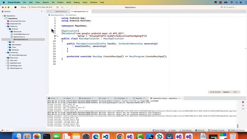This screenshot has height=139, width=247.
Task: Select the Application Output - MapsDemo tab
Action: coord(165,98)
